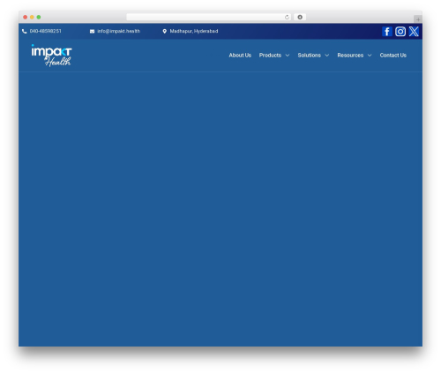Reload the page with browser refresh icon
This screenshot has height=373, width=441.
(287, 17)
